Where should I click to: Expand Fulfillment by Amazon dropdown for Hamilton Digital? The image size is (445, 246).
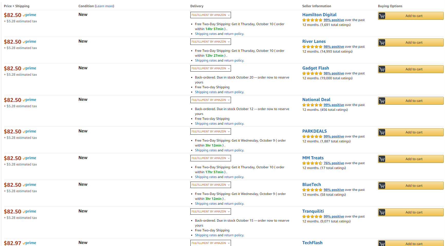210,15
